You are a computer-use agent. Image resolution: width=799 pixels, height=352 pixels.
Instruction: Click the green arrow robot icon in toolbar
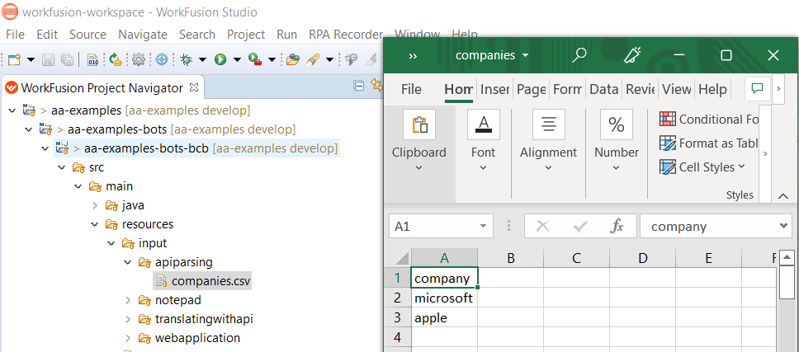click(x=116, y=60)
